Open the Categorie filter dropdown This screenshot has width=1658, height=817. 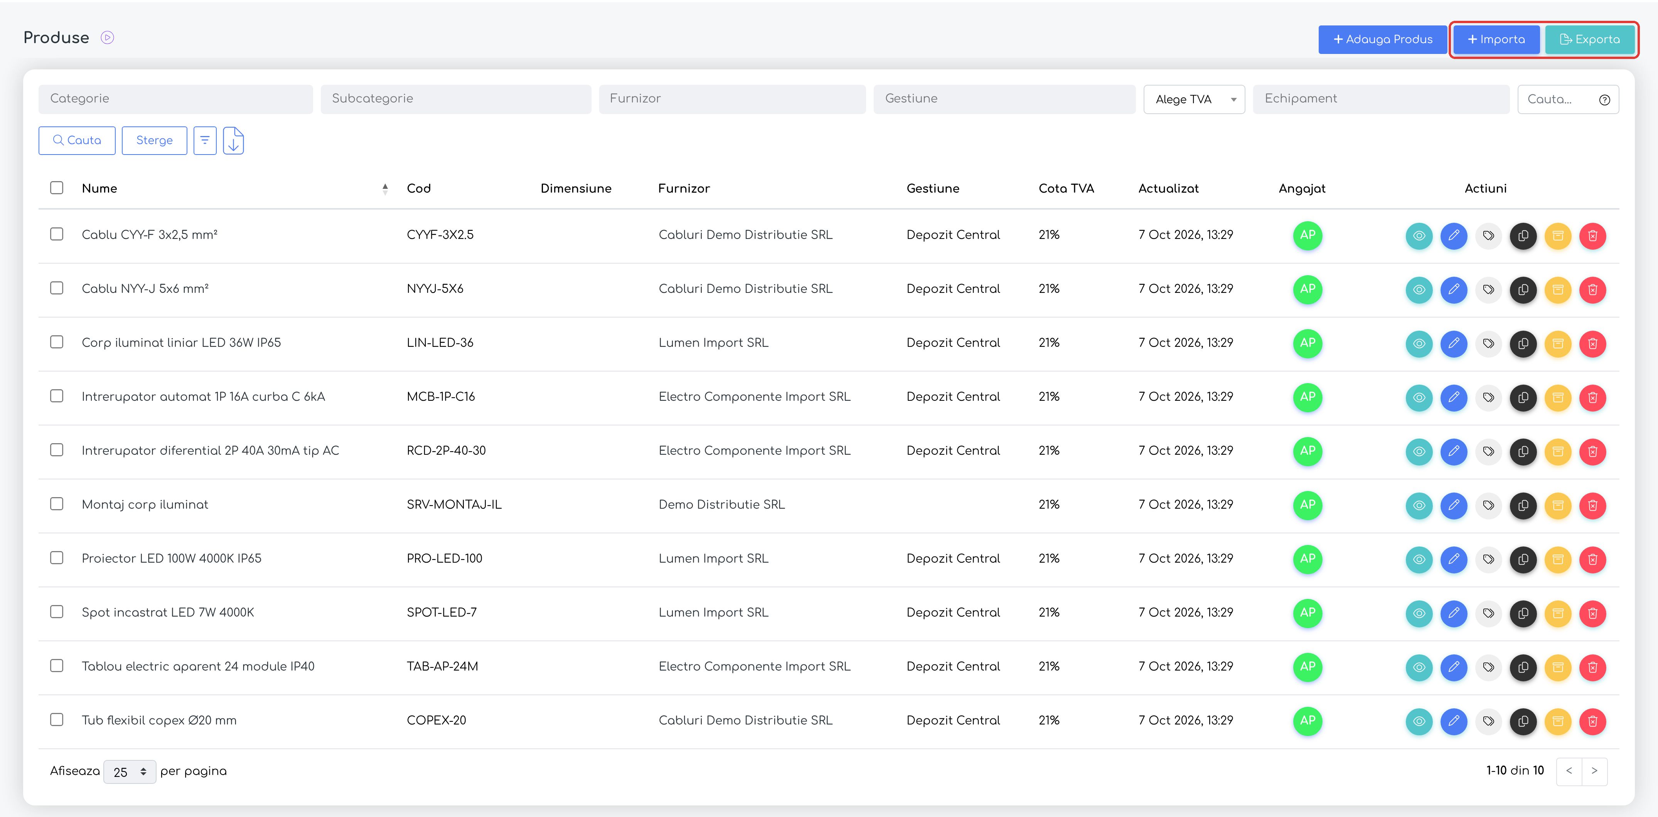coord(176,99)
